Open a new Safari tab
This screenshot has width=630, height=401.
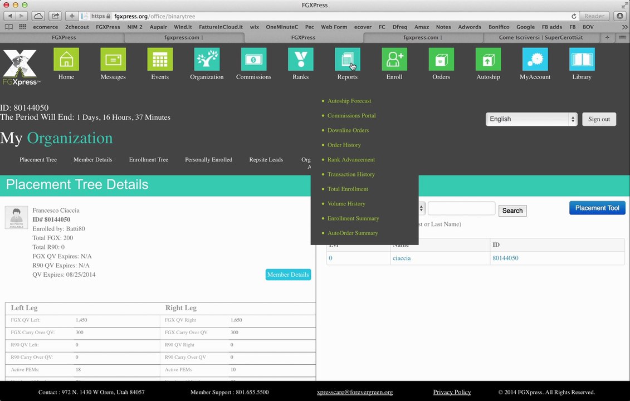coord(607,37)
